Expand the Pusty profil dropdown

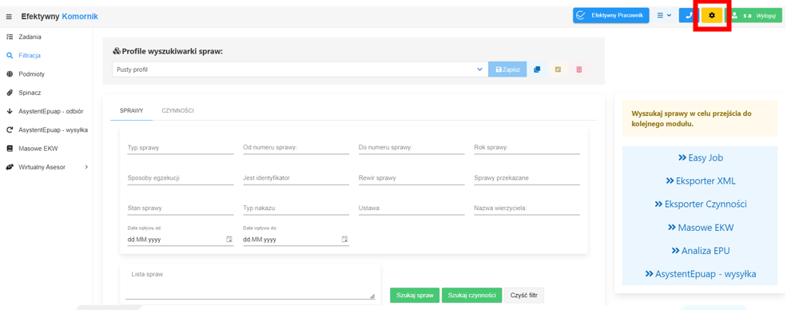300,70
